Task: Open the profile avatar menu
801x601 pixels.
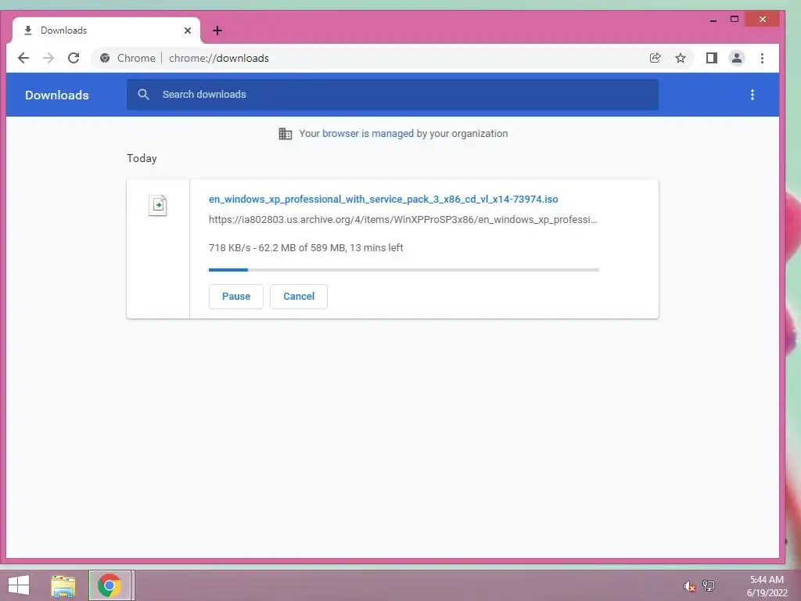Action: (737, 58)
